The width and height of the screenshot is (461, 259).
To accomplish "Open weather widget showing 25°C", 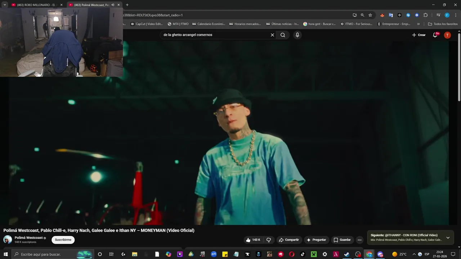I will tap(399, 254).
